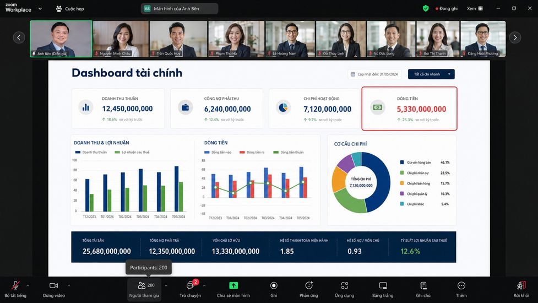Click Tổng tài sản 25,680,000,000 value
This screenshot has width=538, height=303.
click(106, 251)
